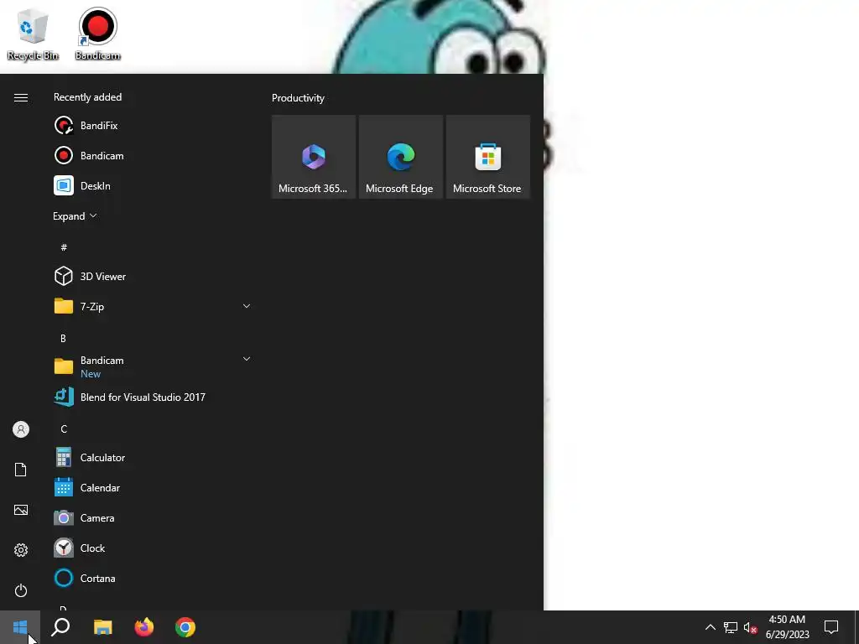Expand the Start menu hamburger button
Image resolution: width=859 pixels, height=644 pixels.
click(x=21, y=97)
